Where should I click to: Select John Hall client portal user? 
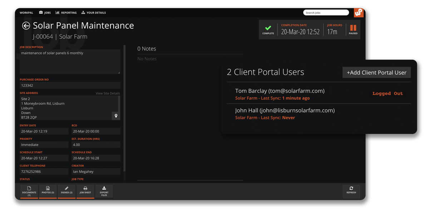(319, 113)
